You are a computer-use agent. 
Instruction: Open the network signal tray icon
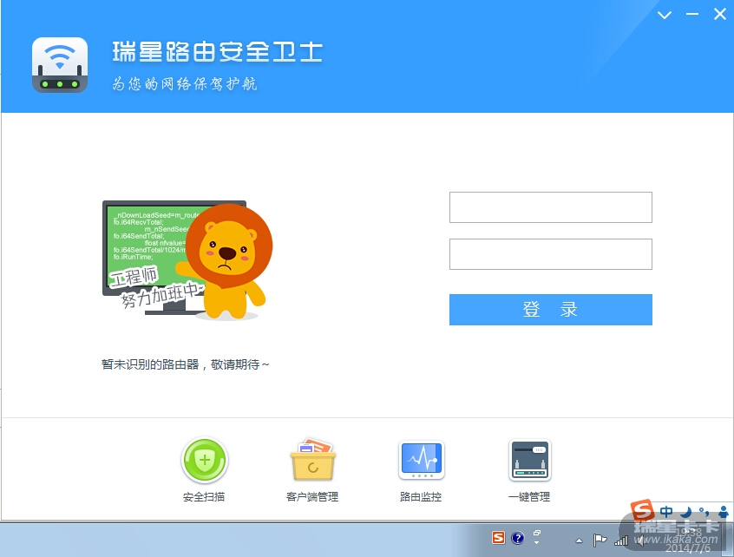621,541
